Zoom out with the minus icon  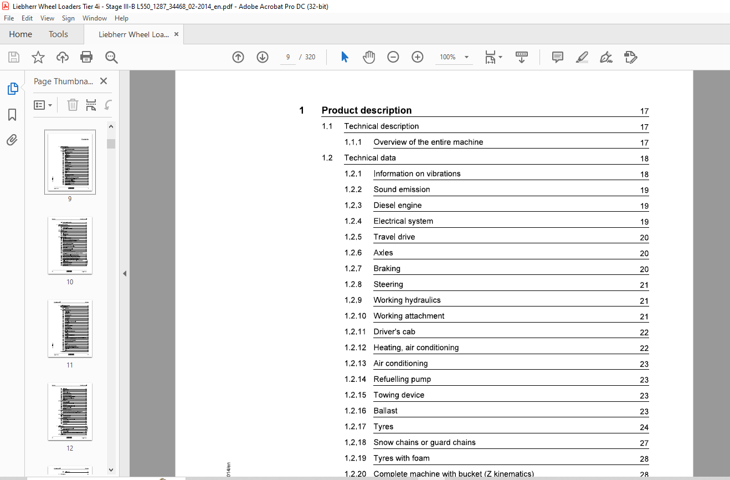click(x=393, y=57)
